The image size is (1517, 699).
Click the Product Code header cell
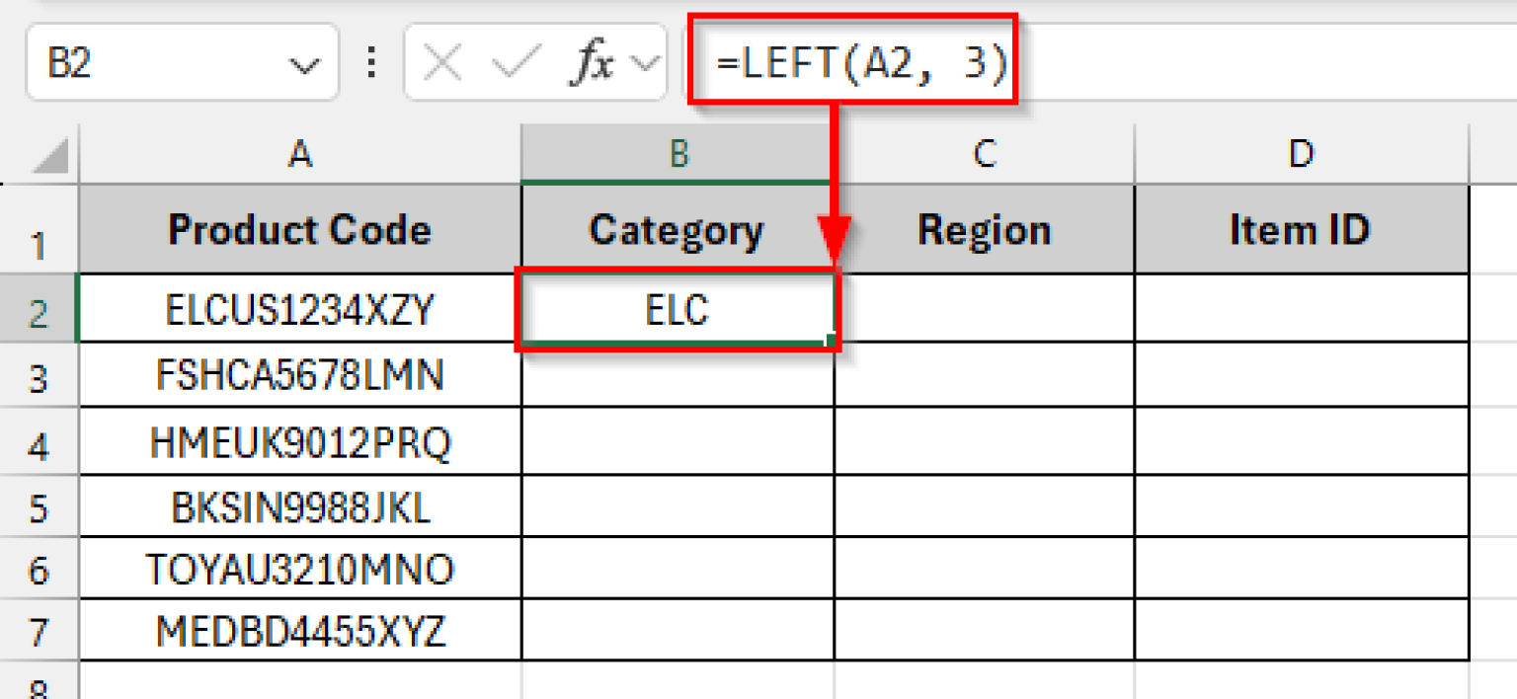300,231
